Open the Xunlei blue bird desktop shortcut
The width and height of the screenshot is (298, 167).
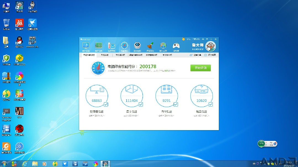pyautogui.click(x=33, y=25)
